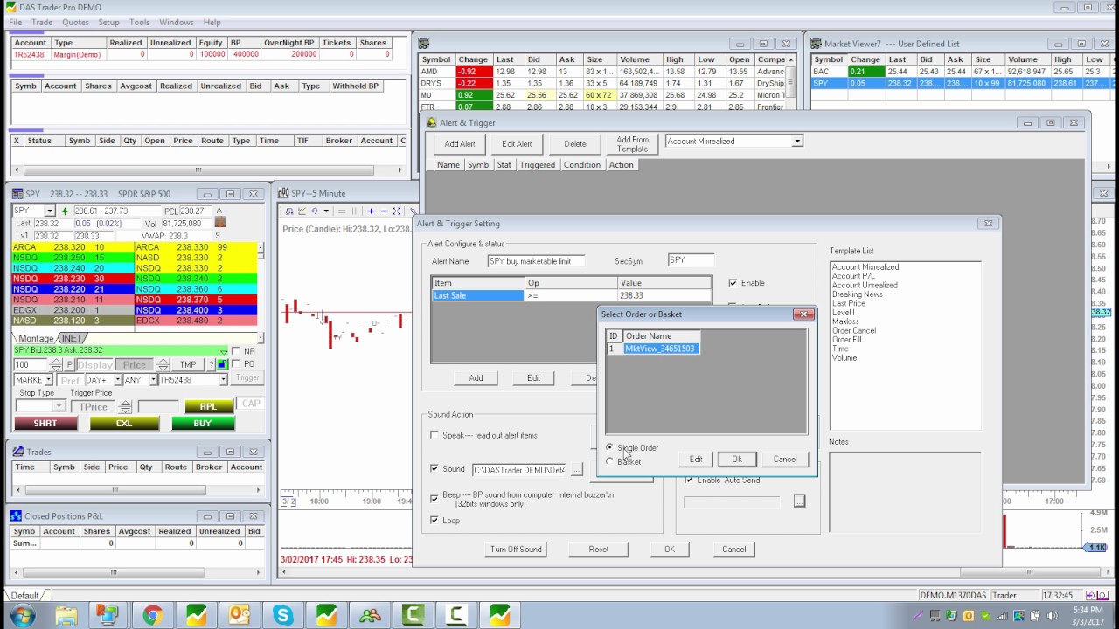
Task: Switch to the INET tab
Action: point(71,338)
